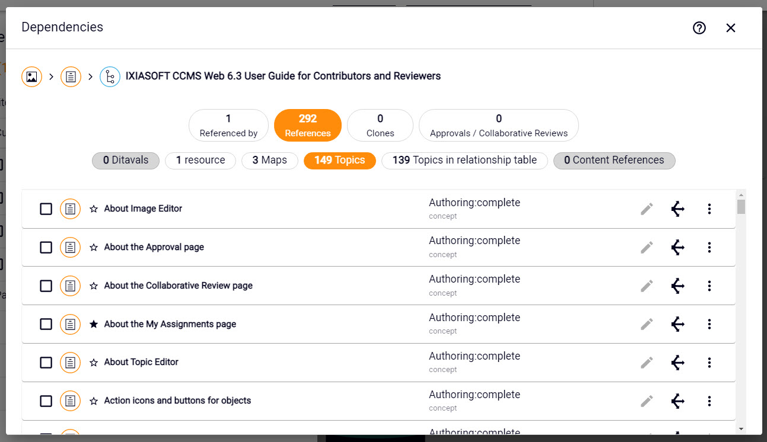Click the map breadcrumb icon
767x442 pixels.
[110, 76]
